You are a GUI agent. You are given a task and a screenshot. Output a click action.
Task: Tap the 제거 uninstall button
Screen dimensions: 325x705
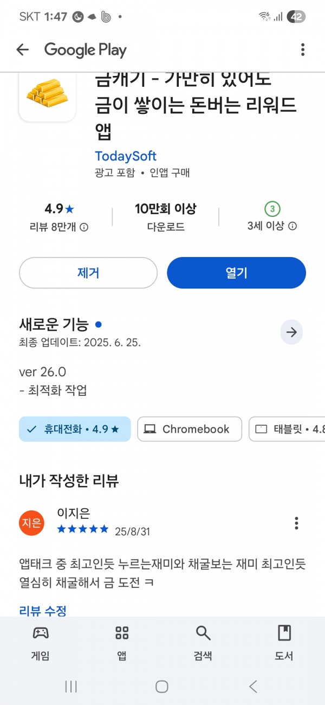[x=88, y=273]
